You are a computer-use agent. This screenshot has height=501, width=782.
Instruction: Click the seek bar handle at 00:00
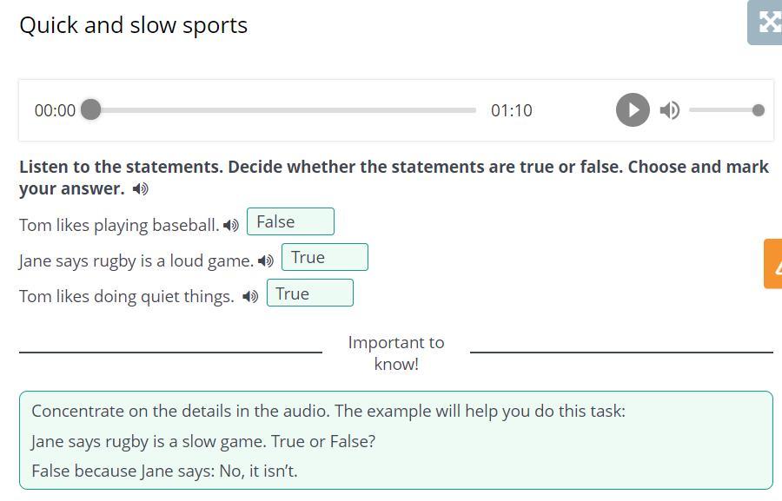(x=90, y=110)
